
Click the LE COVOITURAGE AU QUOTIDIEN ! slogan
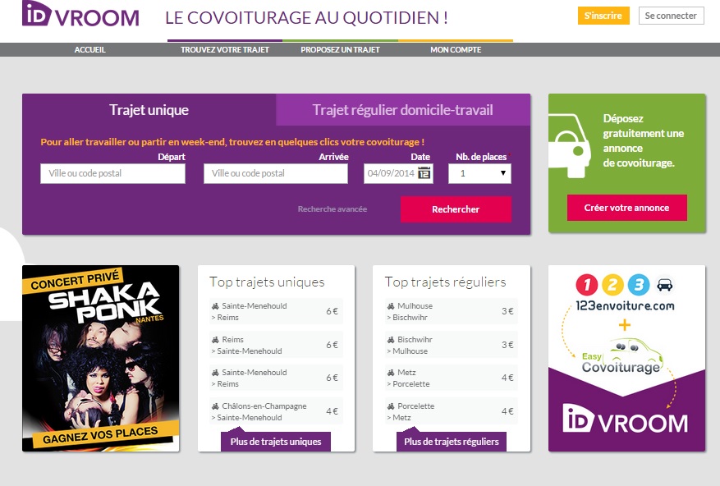307,17
